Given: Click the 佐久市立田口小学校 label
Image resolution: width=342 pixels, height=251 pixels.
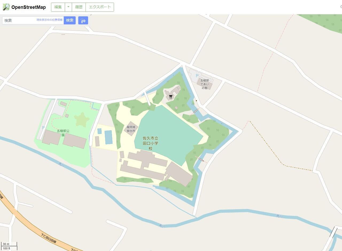Looking at the screenshot, I should click(151, 143).
